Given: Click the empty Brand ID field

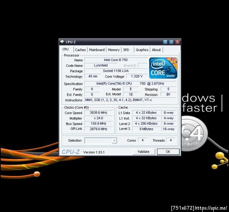Looking at the screenshot, I should pyautogui.click(x=143, y=65).
